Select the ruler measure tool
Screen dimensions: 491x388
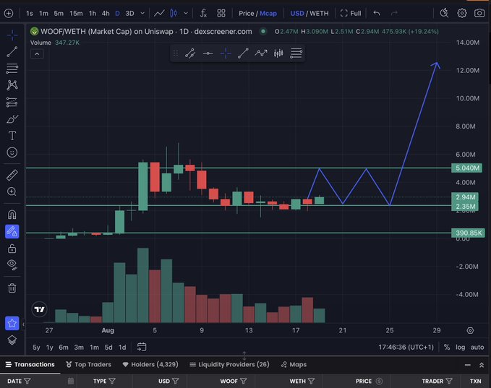[12, 175]
